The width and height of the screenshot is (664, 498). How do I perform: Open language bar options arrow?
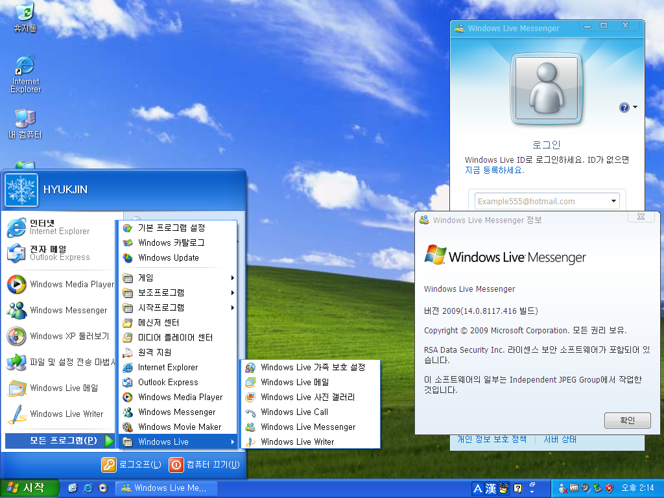pyautogui.click(x=532, y=492)
